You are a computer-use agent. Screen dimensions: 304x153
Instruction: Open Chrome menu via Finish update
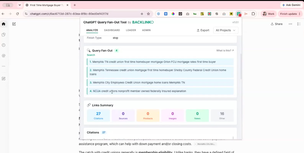(x=290, y=14)
